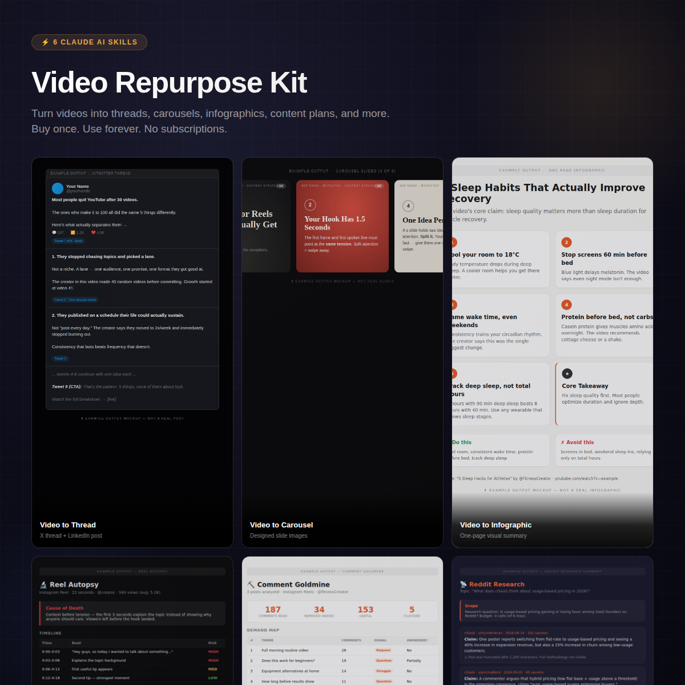Click the 34 removed (noise) stat
The height and width of the screenshot is (685, 685).
click(x=319, y=611)
